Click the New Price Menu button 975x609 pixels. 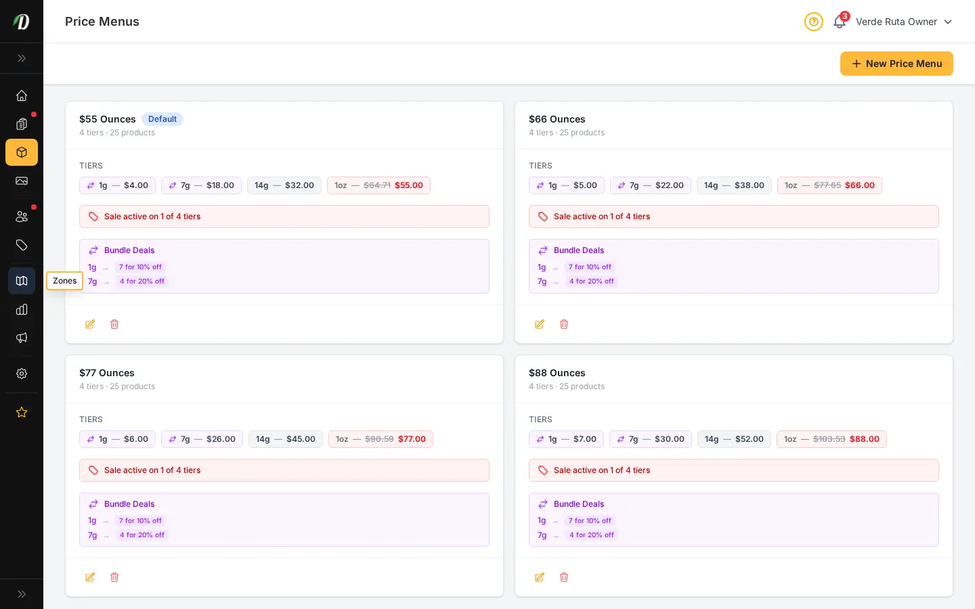click(896, 64)
